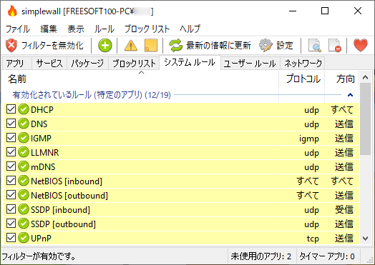Click フィルターが有効です status text
The width and height of the screenshot is (375, 265).
click(x=39, y=256)
